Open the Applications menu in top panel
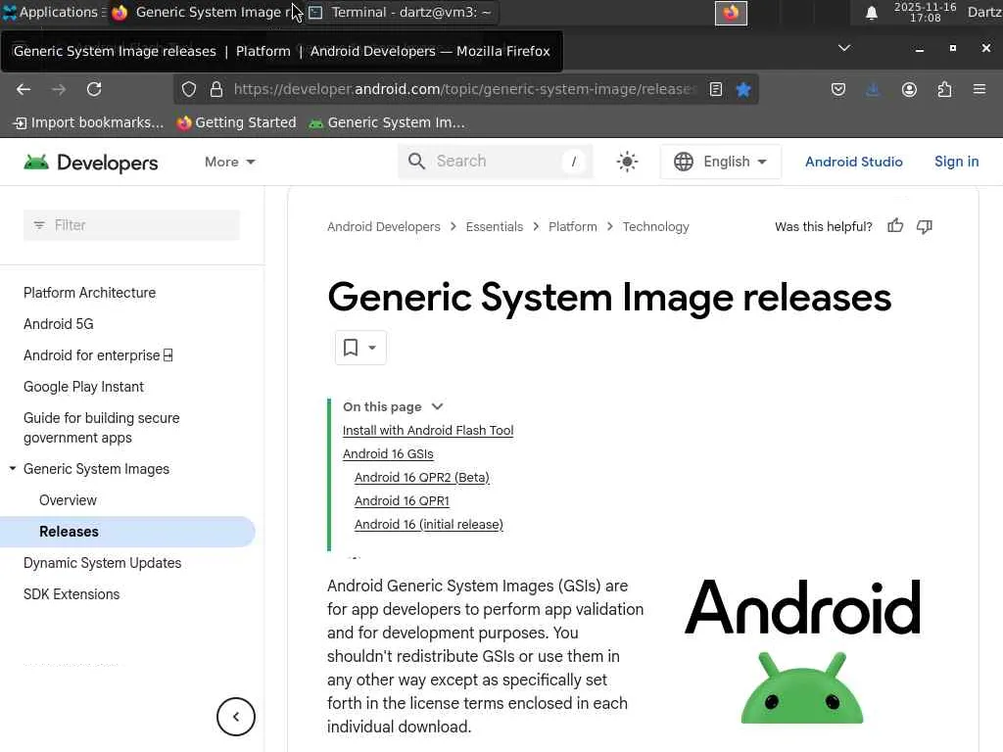The height and width of the screenshot is (752, 1003). 55,12
